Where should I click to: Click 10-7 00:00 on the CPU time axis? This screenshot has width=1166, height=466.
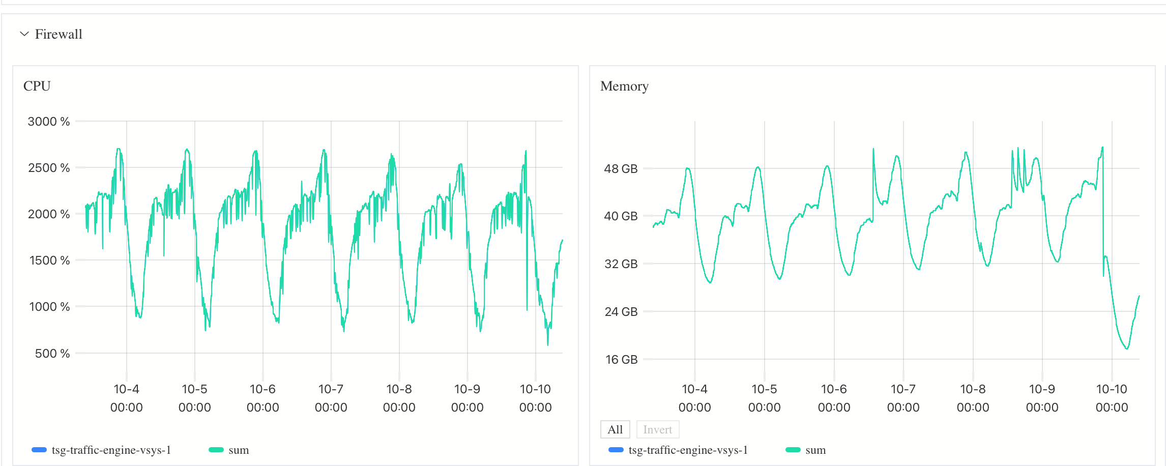(x=331, y=398)
